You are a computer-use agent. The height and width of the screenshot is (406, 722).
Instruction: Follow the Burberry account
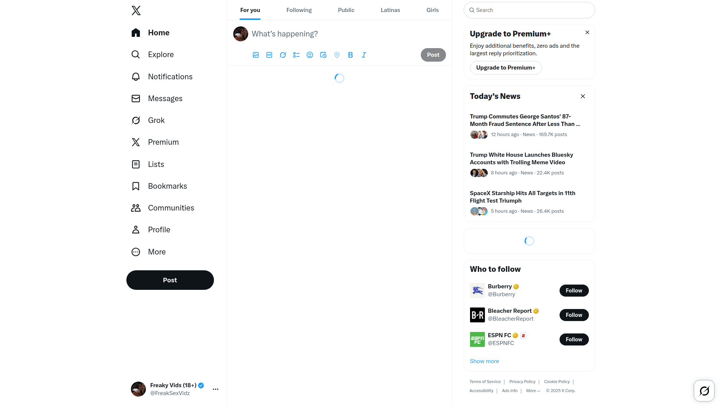[574, 291]
